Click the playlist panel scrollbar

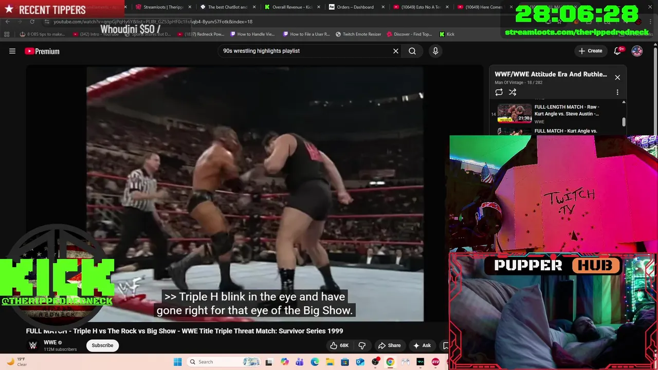(624, 122)
